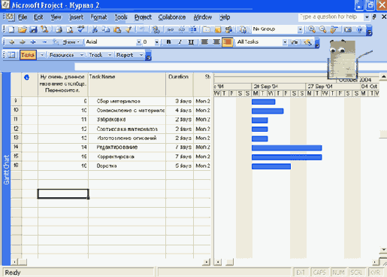The image size is (387, 277).
Task: Create a new project with the blank page icon
Action: tap(11, 29)
